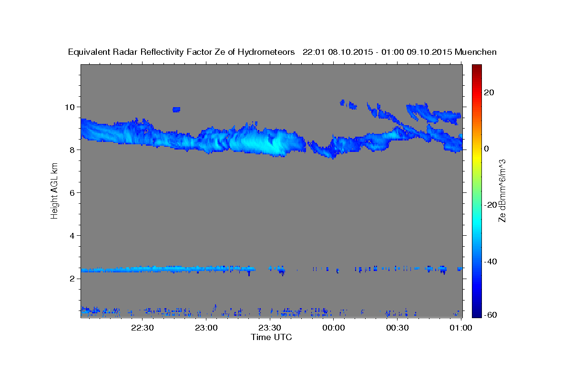
Task: Click the 00:00 time tick label
Action: [334, 328]
